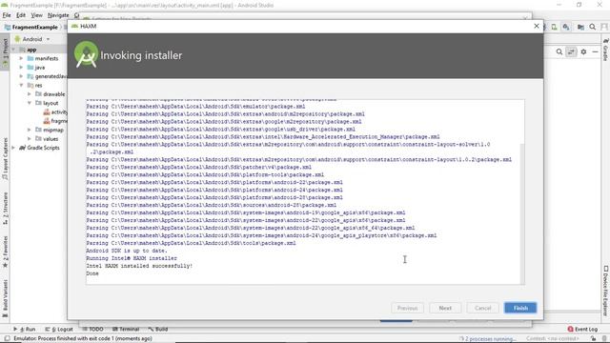The height and width of the screenshot is (343, 610).
Task: Click the 'Running Intel® HAXM installer' log line
Action: click(132, 258)
